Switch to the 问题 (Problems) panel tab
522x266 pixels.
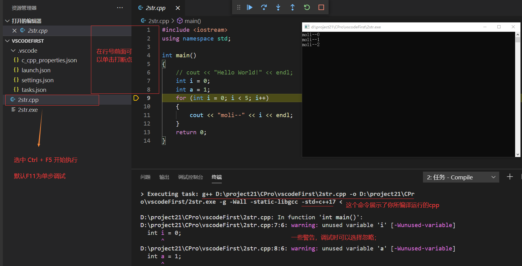[x=145, y=177]
